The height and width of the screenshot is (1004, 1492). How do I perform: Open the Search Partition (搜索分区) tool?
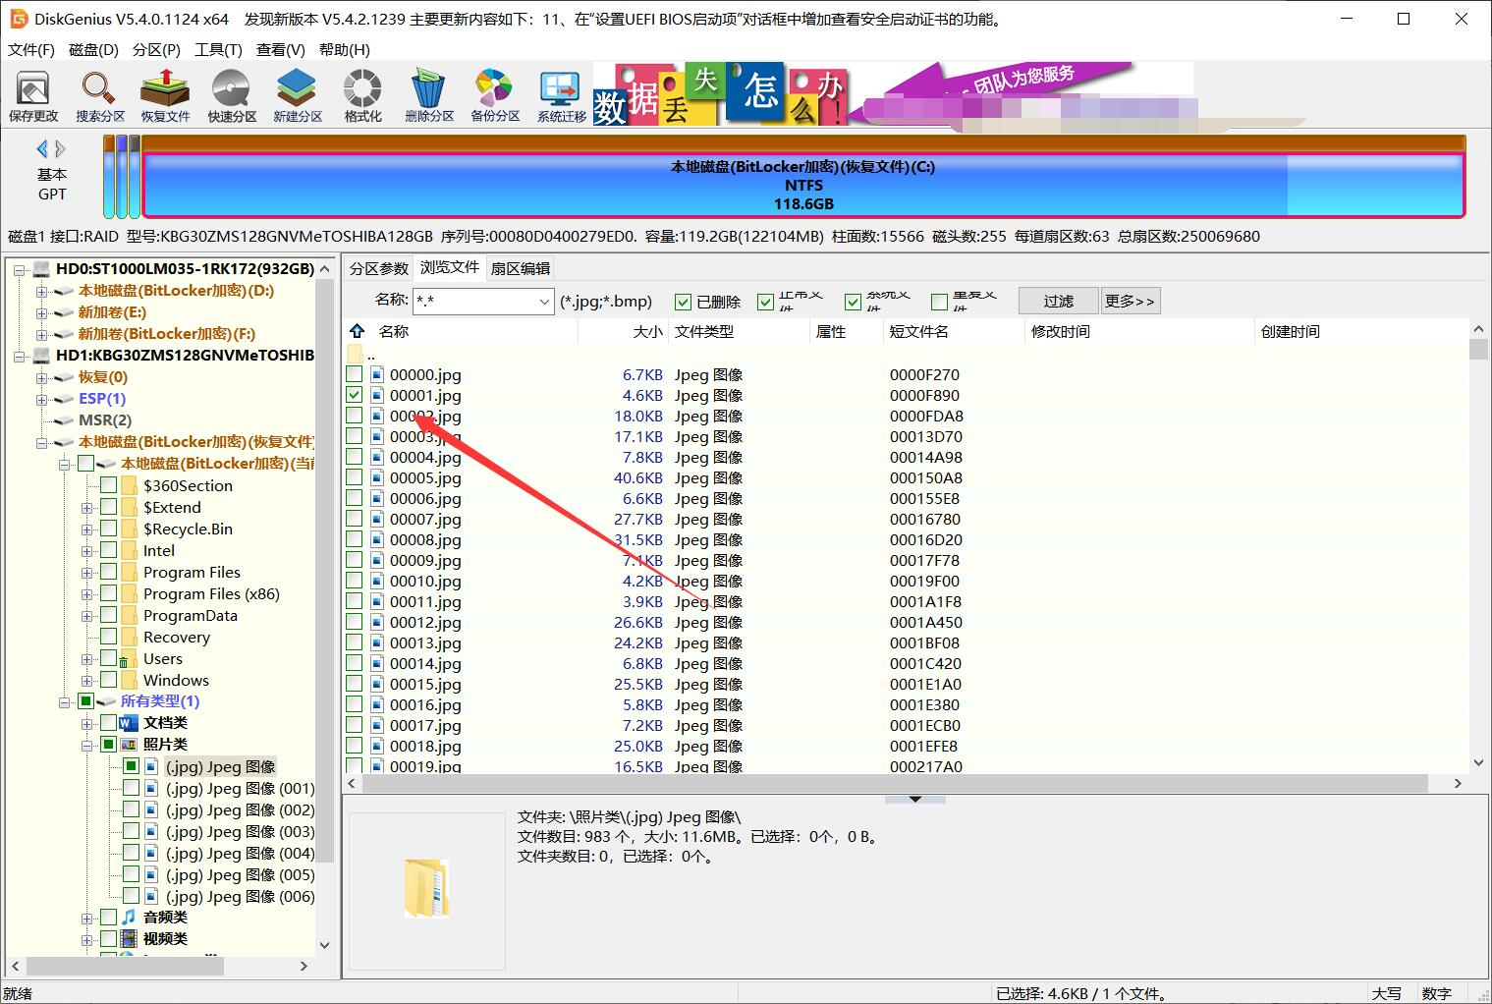click(100, 96)
